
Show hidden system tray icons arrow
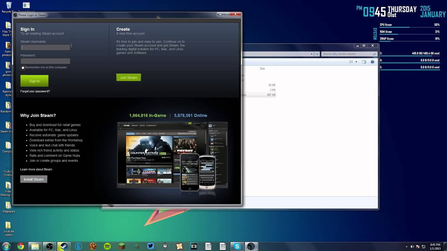(407, 246)
